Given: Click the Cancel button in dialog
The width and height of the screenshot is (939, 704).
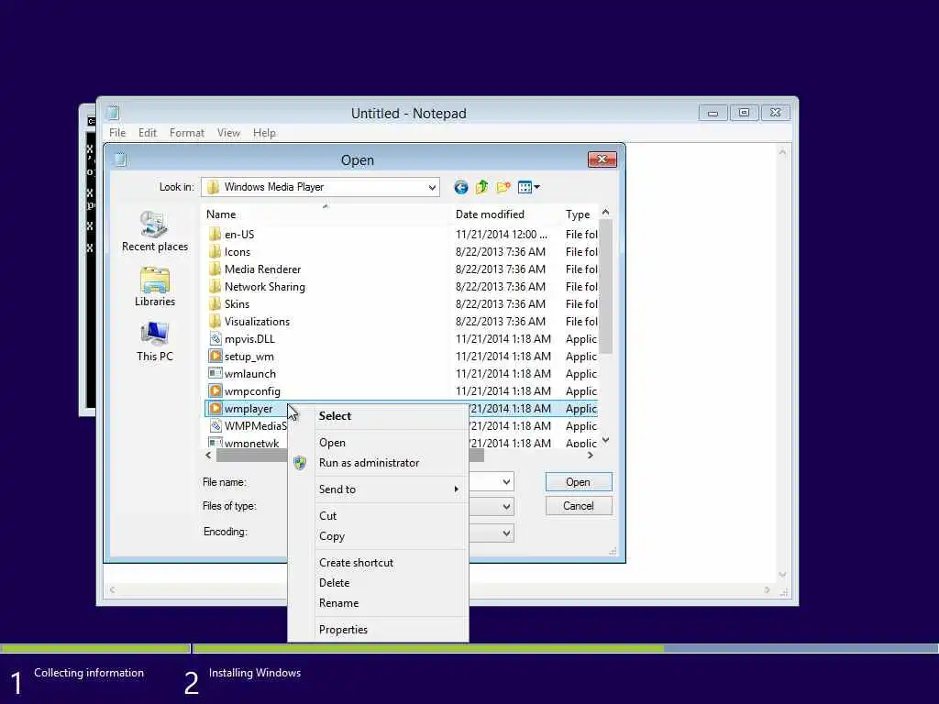Looking at the screenshot, I should point(579,506).
